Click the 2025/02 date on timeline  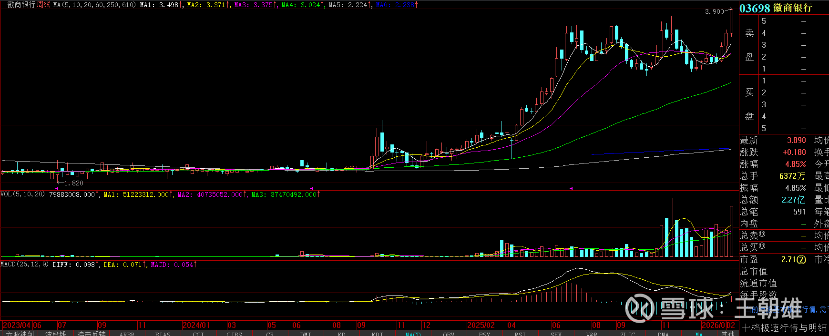(x=481, y=325)
